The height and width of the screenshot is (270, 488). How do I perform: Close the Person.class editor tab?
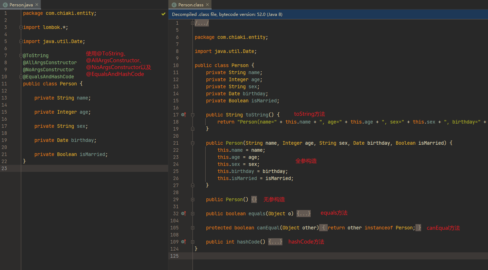(x=208, y=5)
